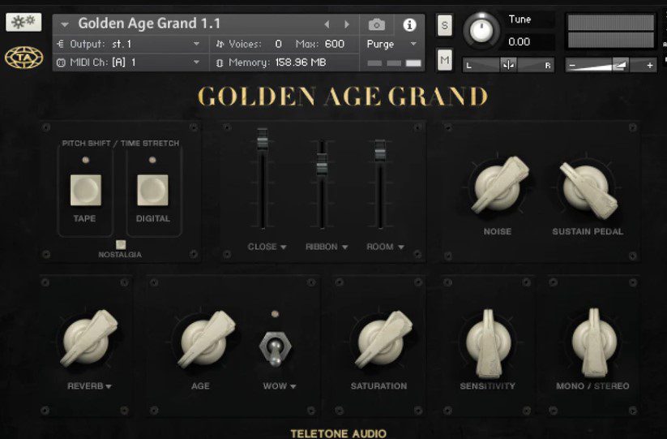The width and height of the screenshot is (667, 439).
Task: Click the Golden Age Grand 1.1 instrument name
Action: [149, 24]
